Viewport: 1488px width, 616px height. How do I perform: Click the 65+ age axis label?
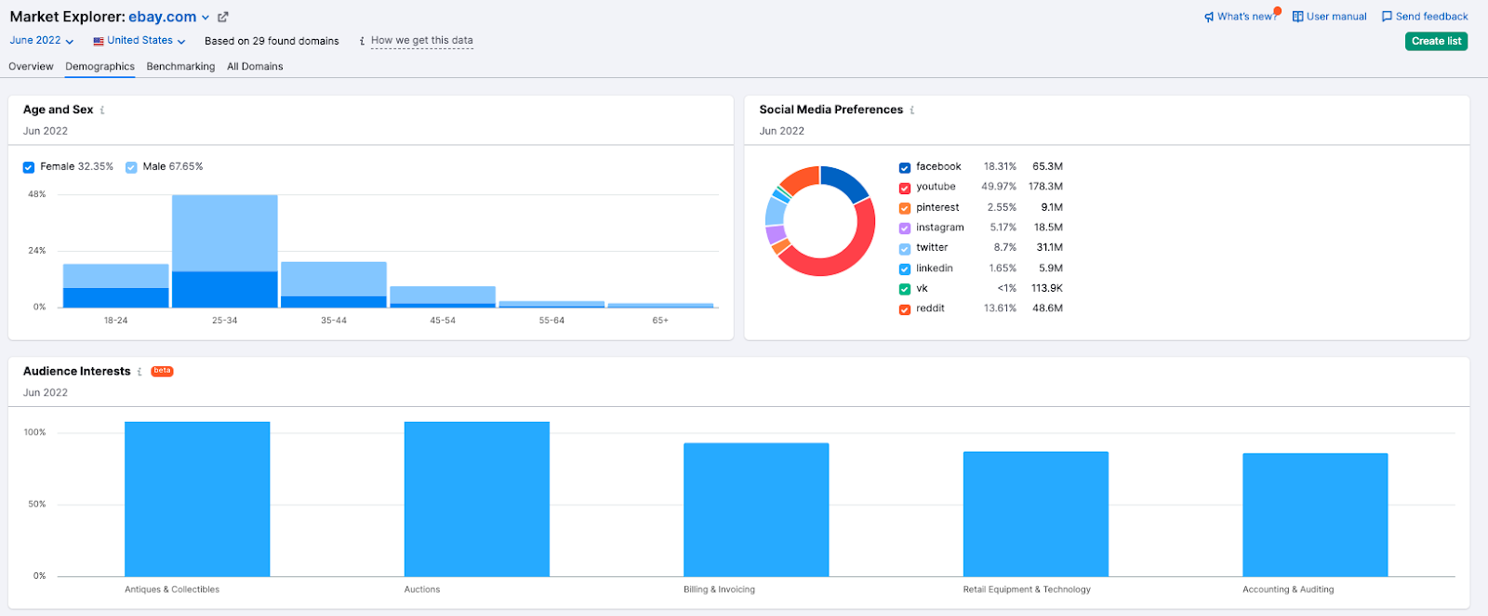(x=660, y=321)
